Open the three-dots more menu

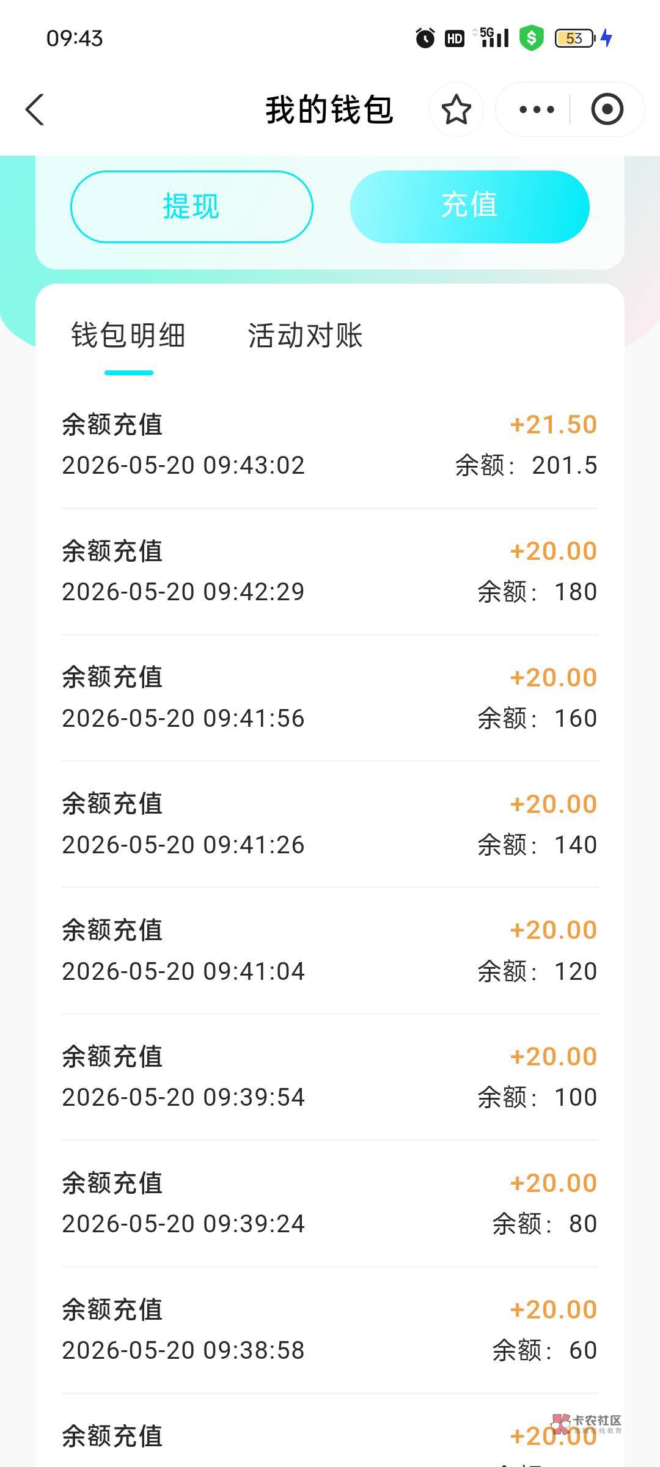pyautogui.click(x=536, y=110)
